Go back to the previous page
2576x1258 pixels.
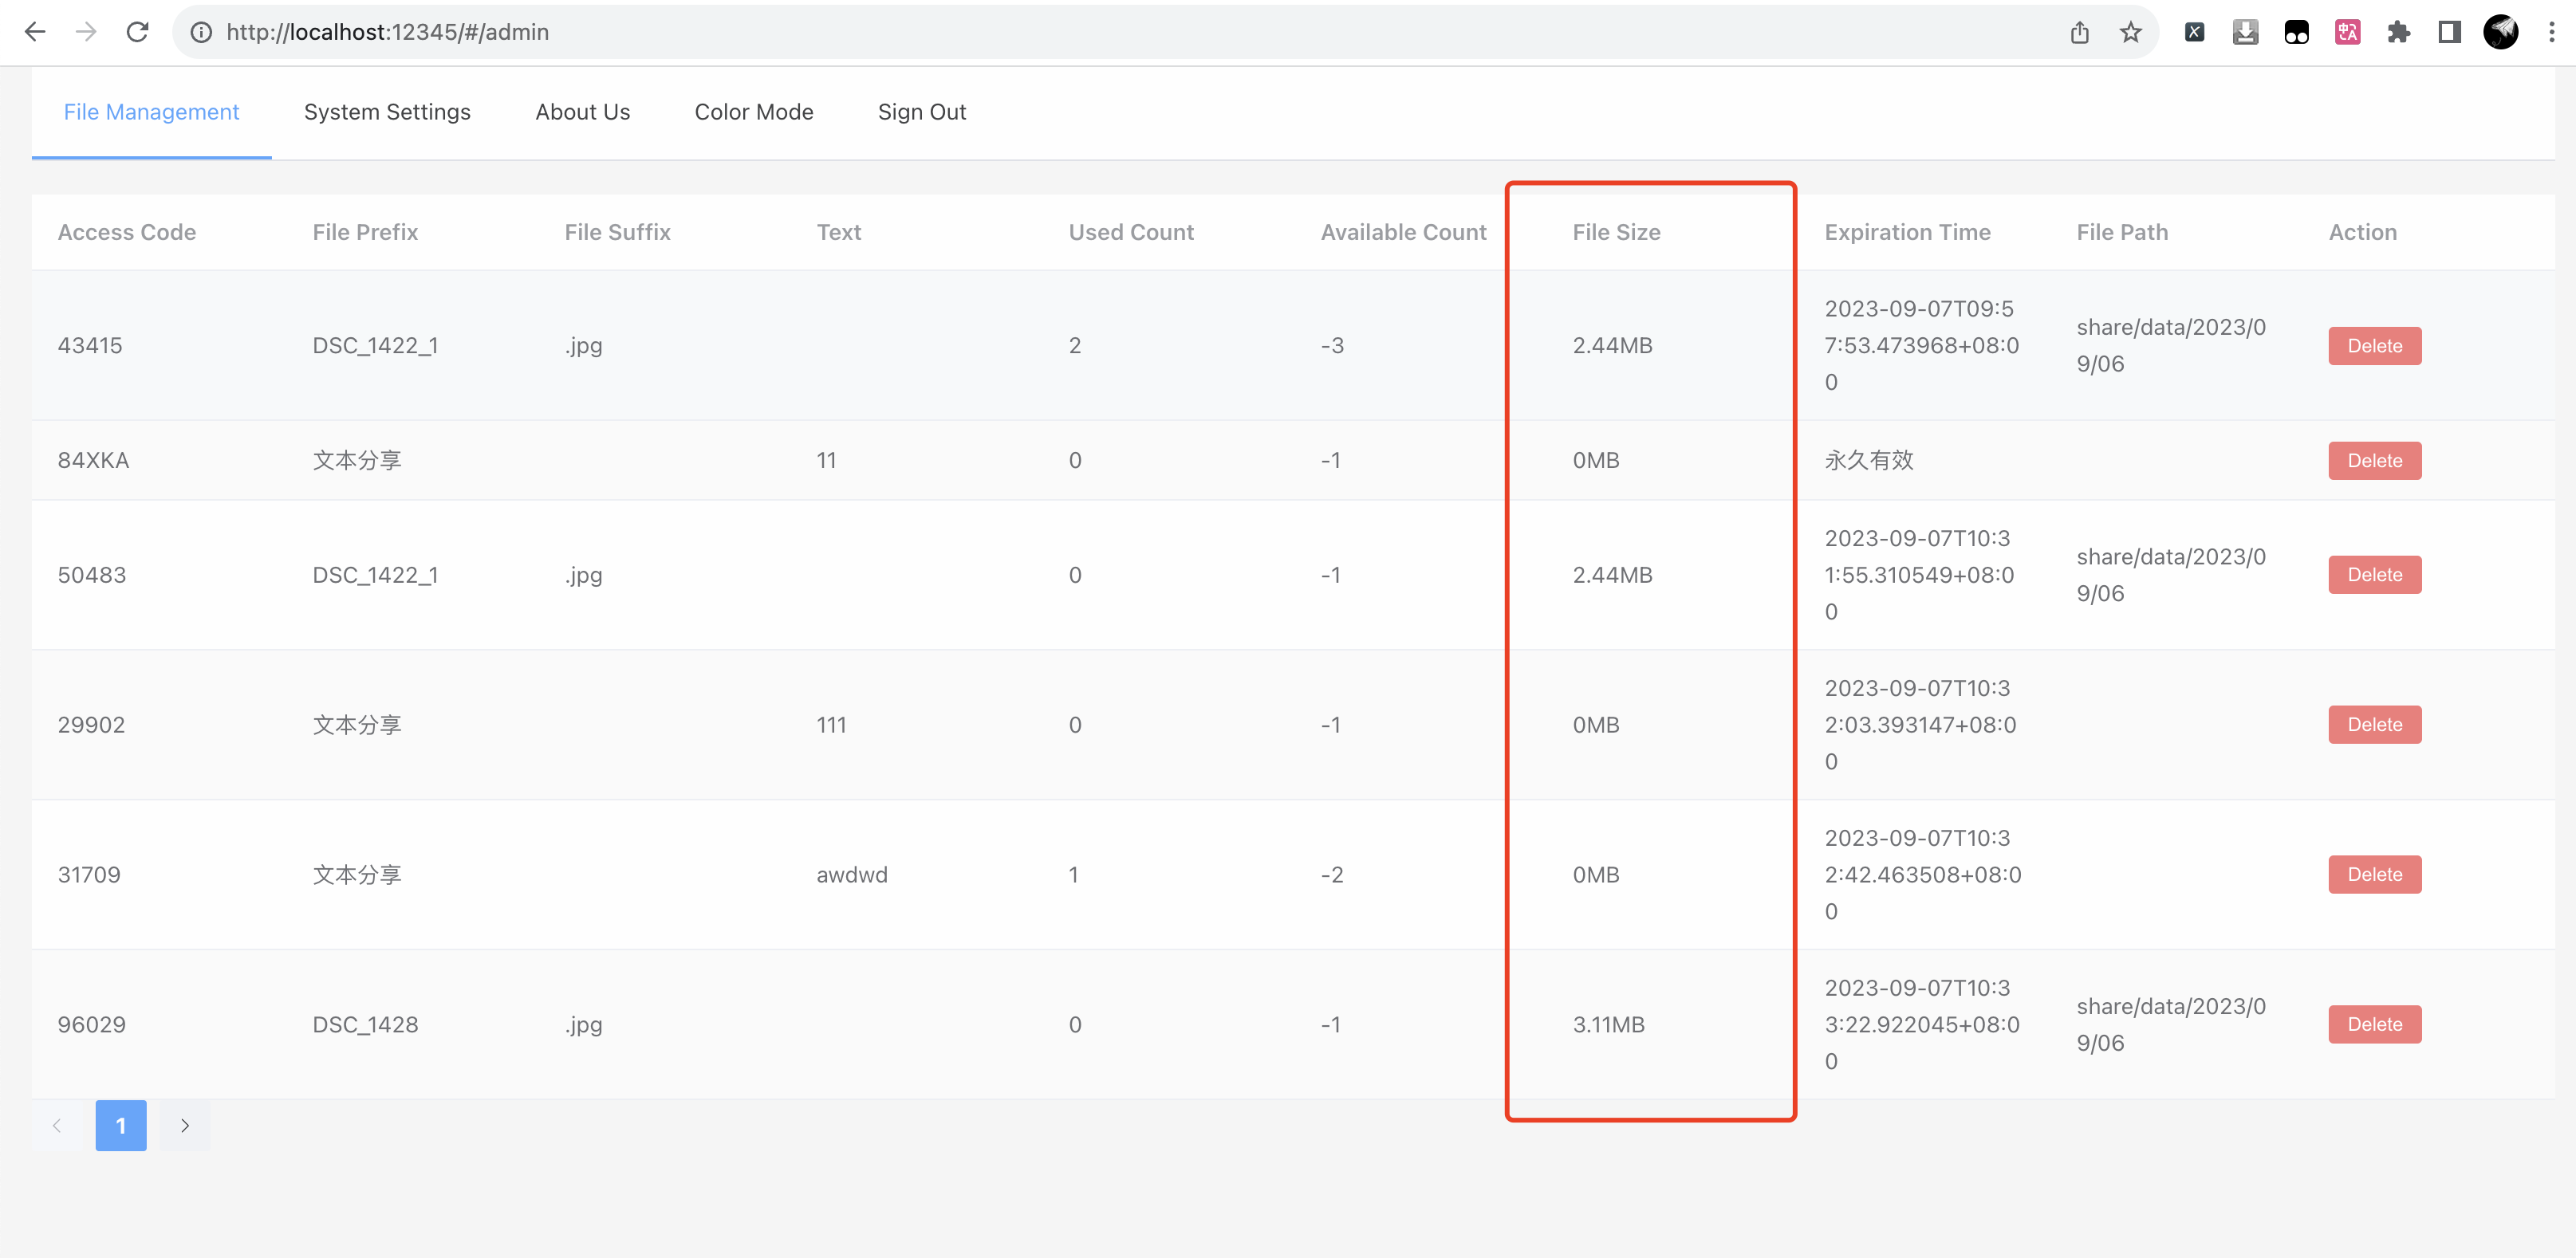(x=36, y=32)
